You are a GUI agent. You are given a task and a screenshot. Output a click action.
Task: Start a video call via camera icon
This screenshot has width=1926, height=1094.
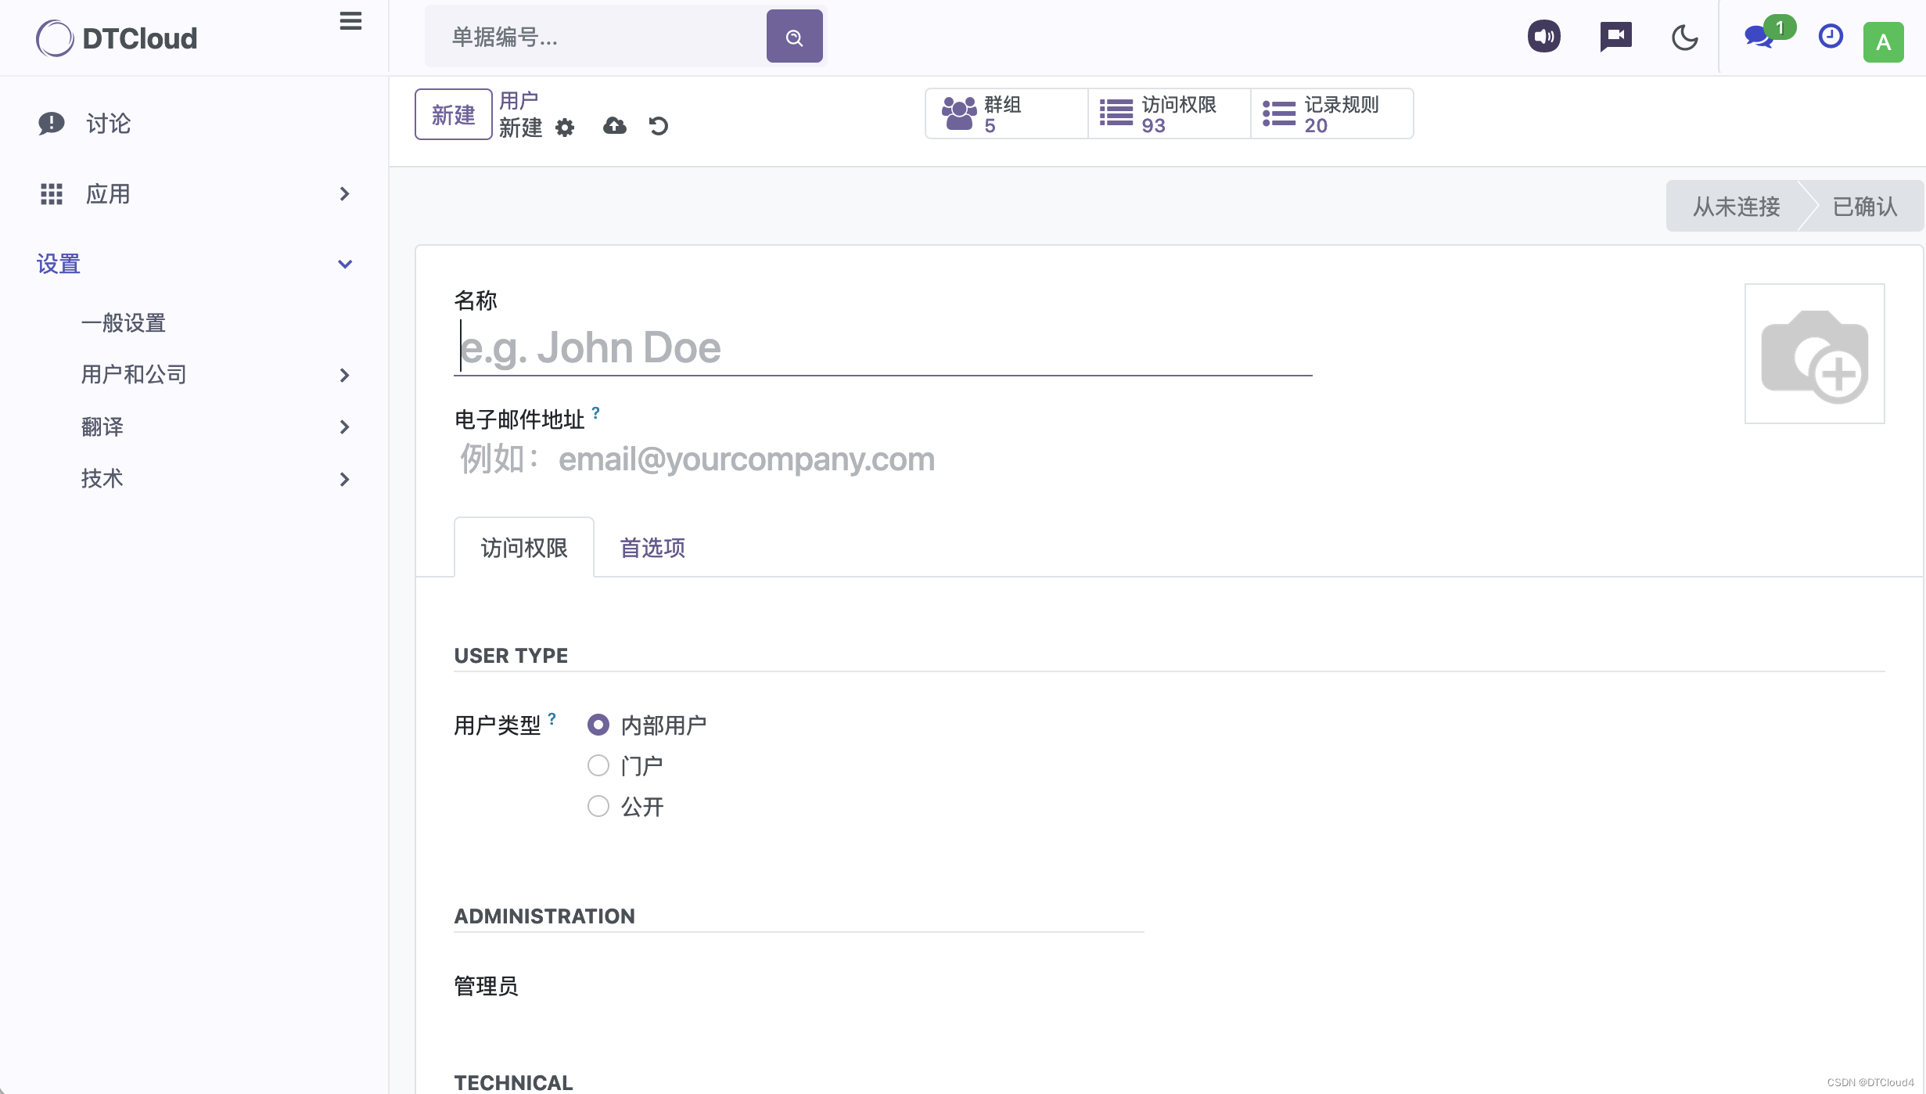click(x=1615, y=36)
